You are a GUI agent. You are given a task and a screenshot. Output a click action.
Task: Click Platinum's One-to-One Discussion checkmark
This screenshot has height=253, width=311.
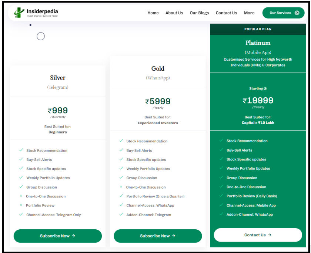221,186
